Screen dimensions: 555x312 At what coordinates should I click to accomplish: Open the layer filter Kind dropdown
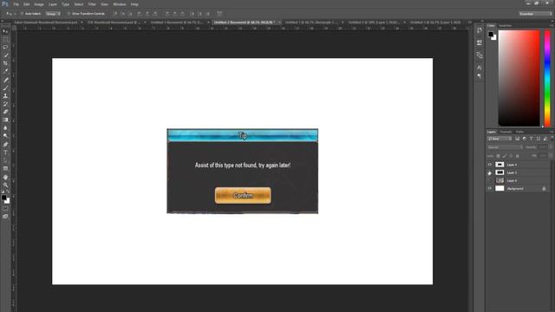(499, 139)
